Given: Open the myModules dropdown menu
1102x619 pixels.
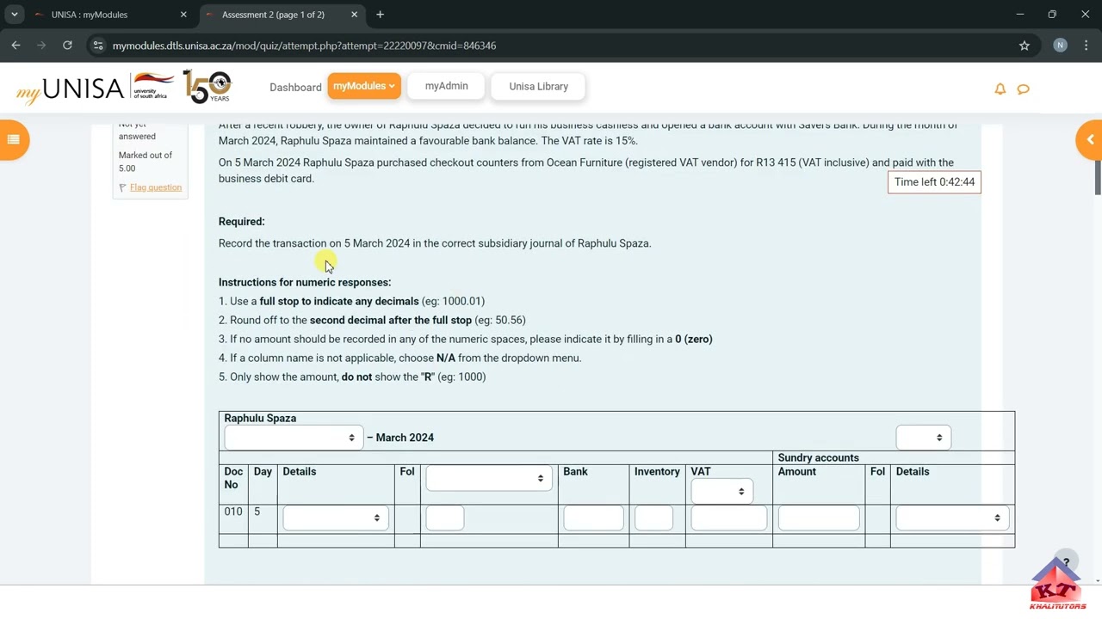Looking at the screenshot, I should tap(363, 86).
